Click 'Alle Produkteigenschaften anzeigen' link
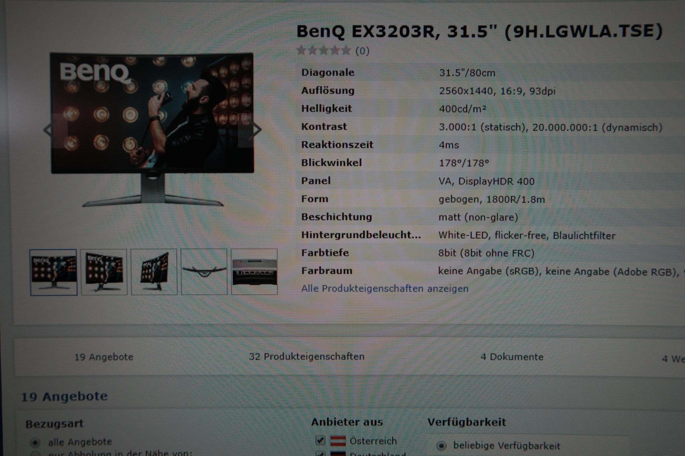The height and width of the screenshot is (456, 685). coord(385,289)
